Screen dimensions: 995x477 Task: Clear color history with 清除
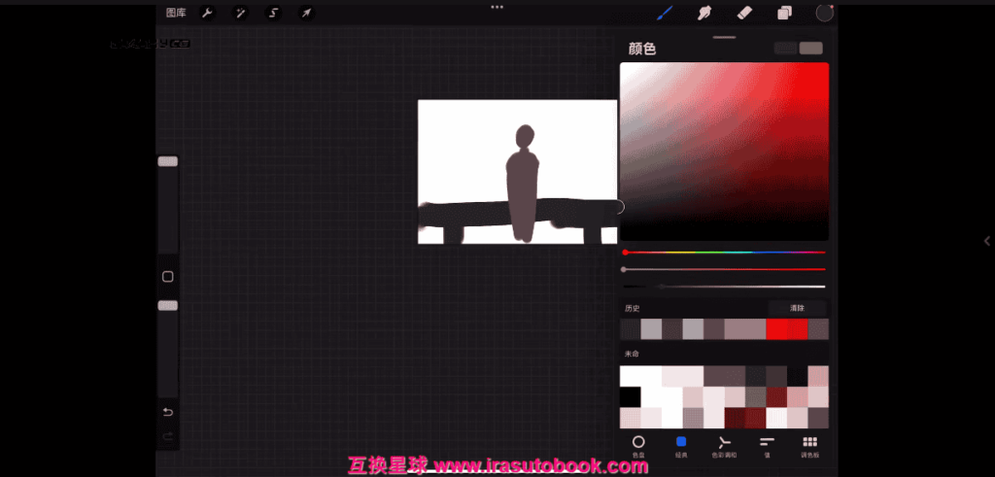(797, 308)
